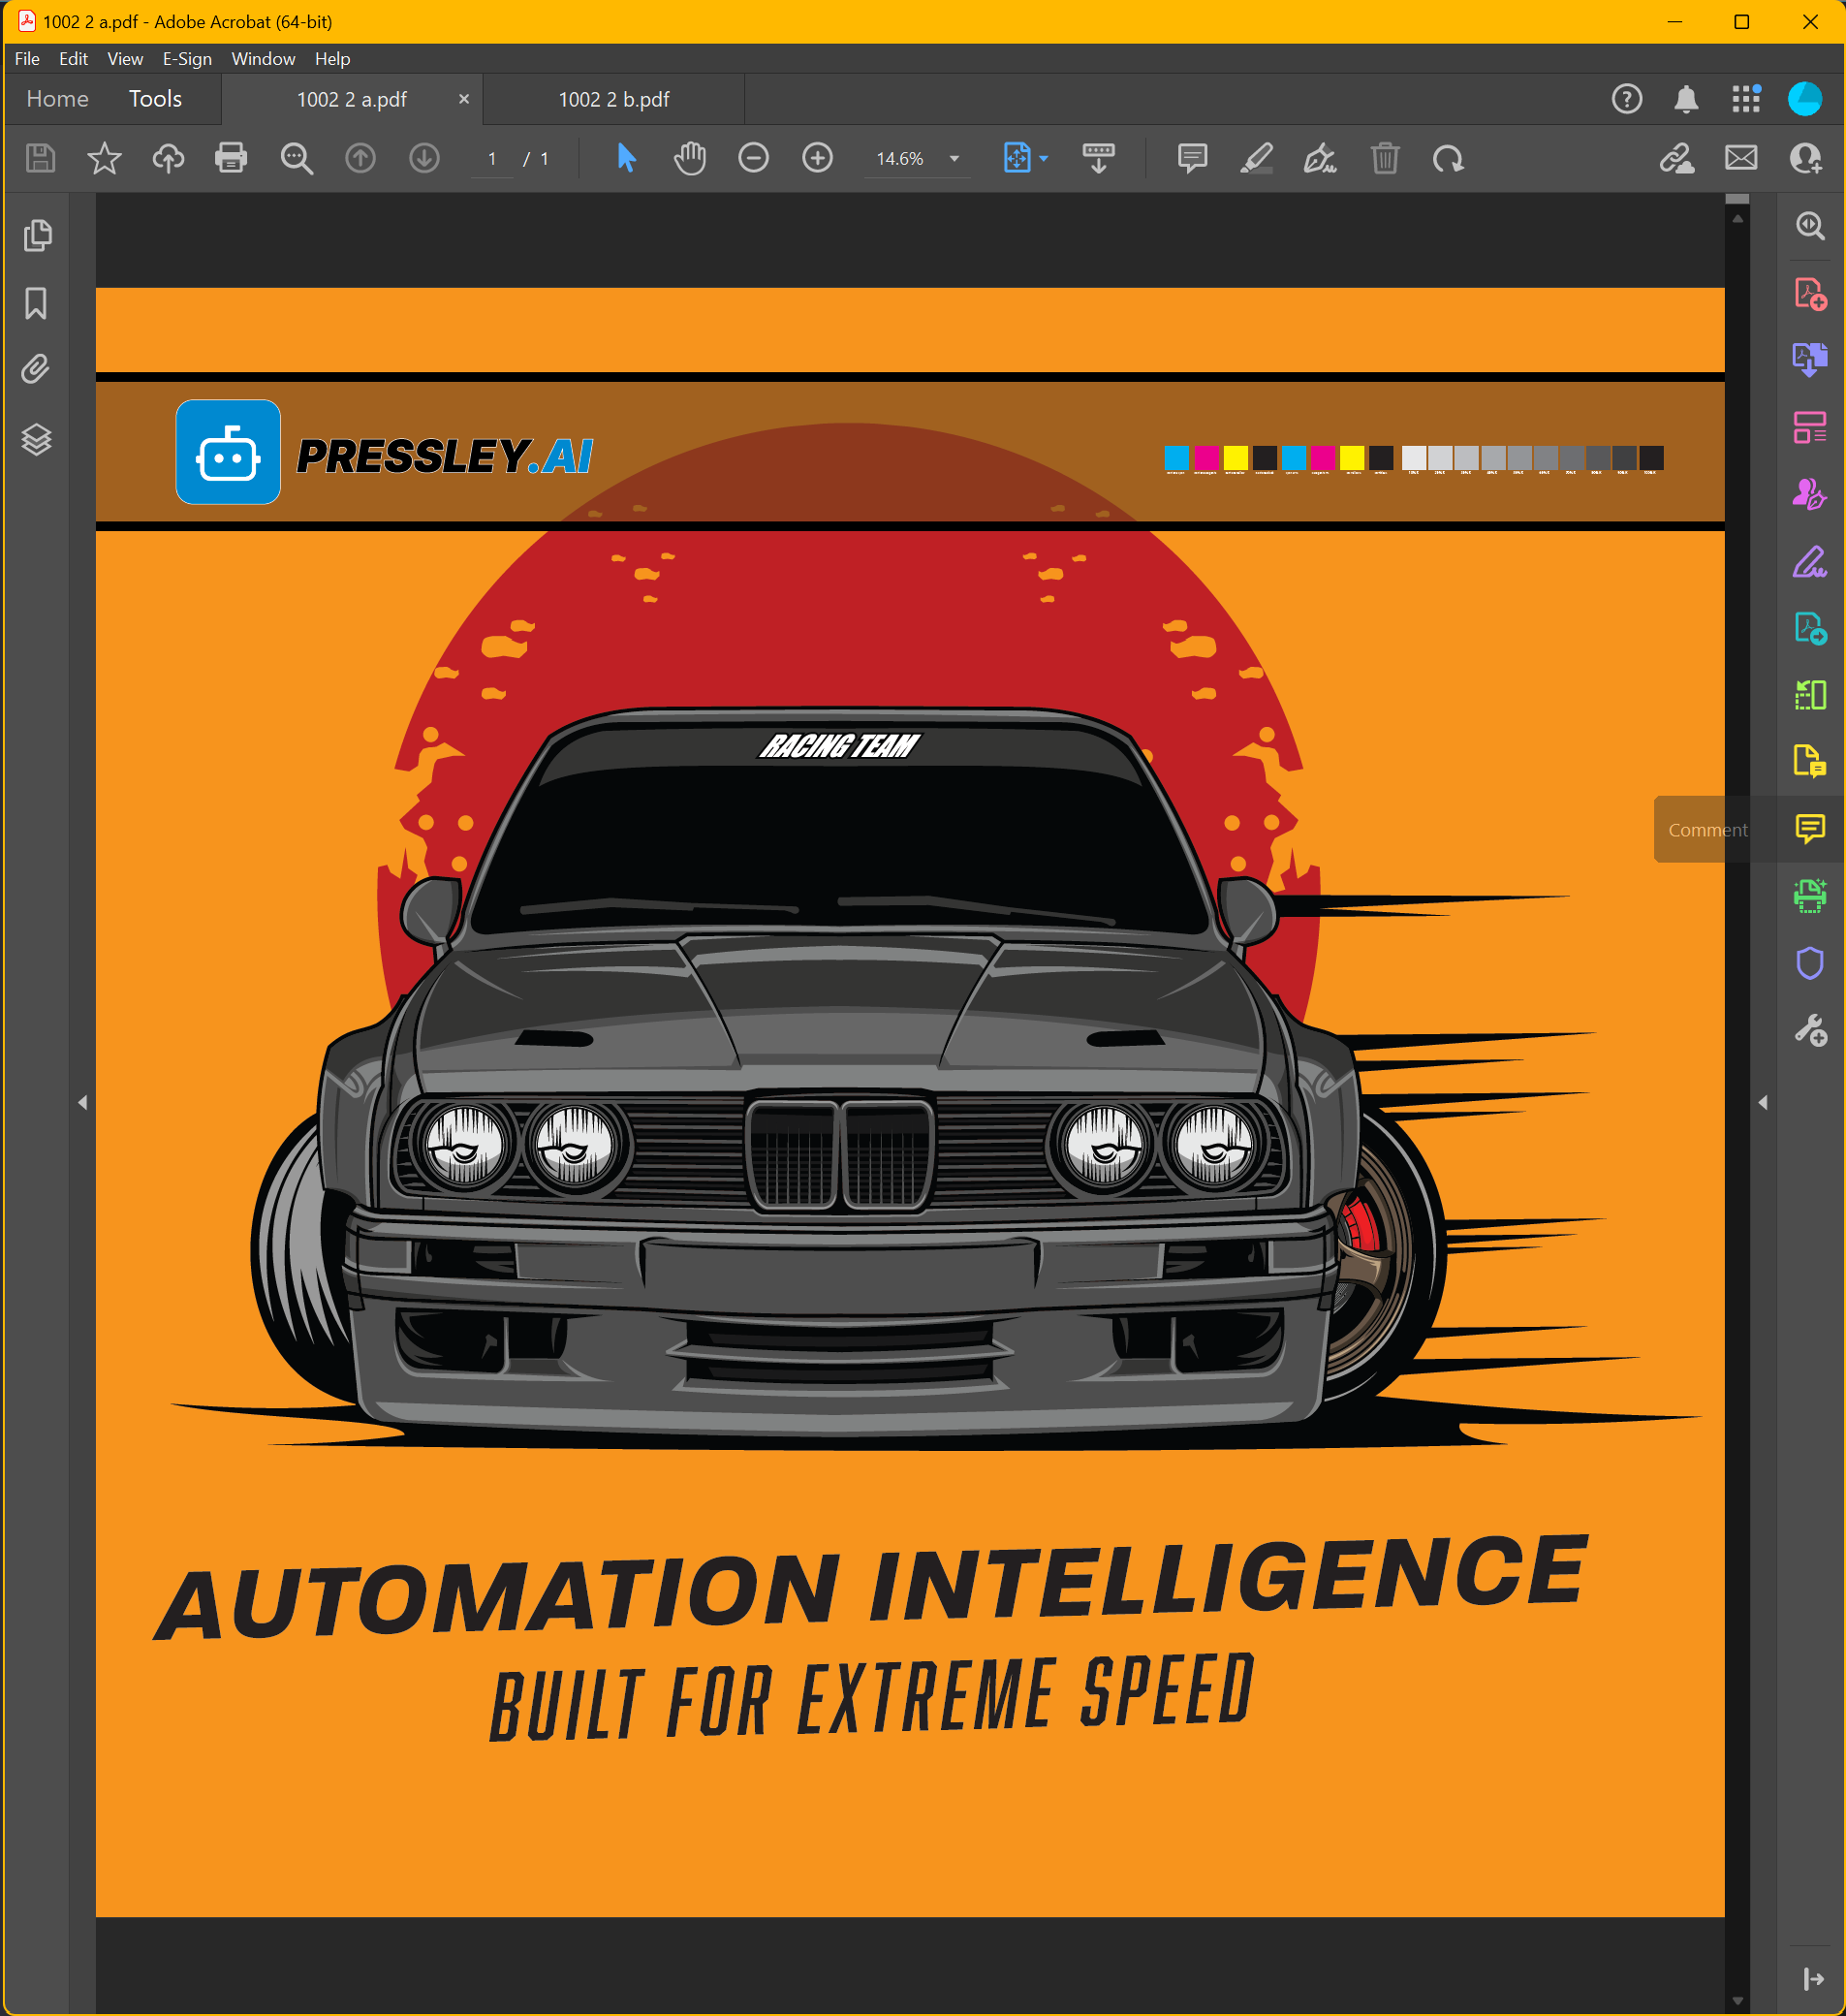Open the notifications bell

coord(1686,99)
